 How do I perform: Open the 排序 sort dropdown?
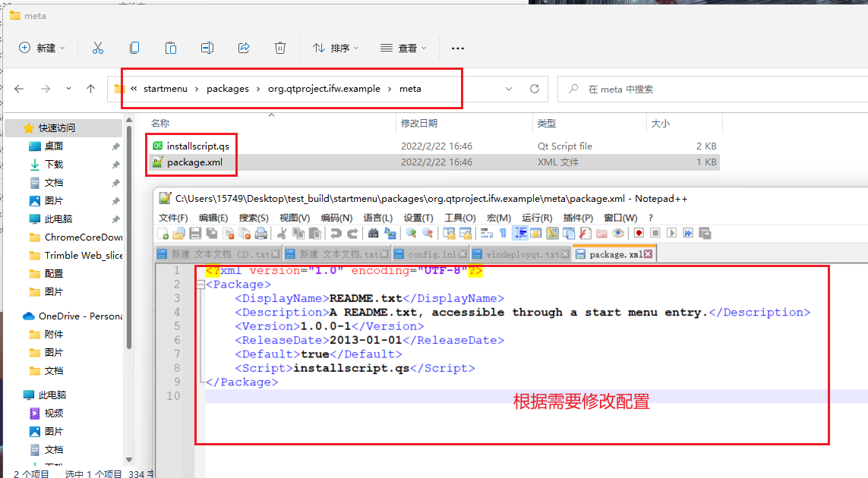(336, 48)
